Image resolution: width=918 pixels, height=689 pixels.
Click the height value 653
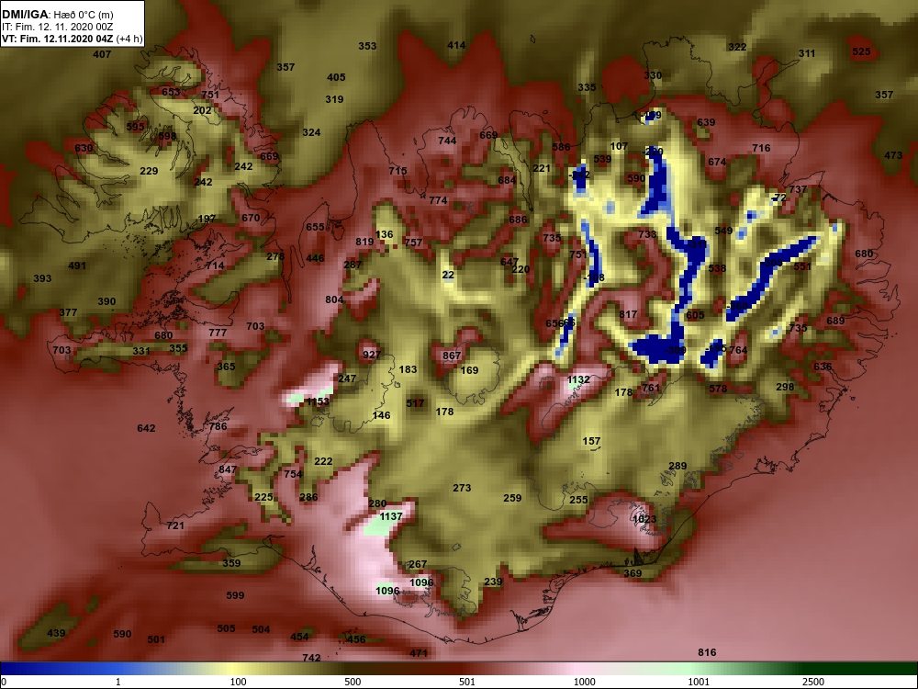coord(171,92)
